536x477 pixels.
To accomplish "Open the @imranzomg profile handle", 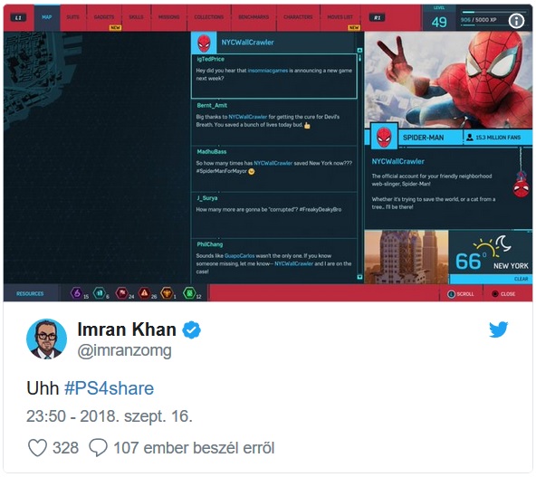I will [x=124, y=351].
